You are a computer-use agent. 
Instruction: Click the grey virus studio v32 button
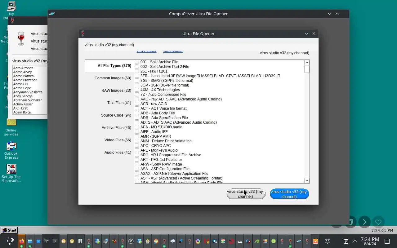tap(246, 194)
